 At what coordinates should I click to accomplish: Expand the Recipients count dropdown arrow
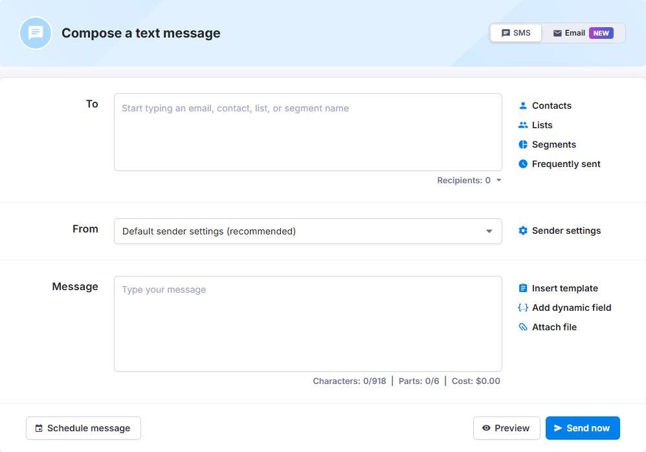pyautogui.click(x=498, y=180)
